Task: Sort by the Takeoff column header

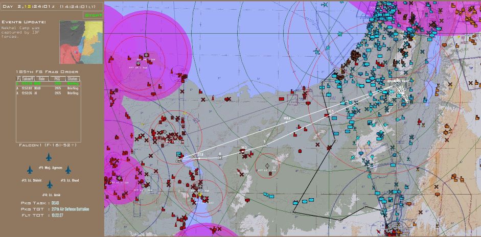Action: coord(27,79)
